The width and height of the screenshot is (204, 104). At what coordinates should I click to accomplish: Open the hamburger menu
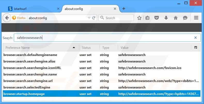tap(196, 18)
